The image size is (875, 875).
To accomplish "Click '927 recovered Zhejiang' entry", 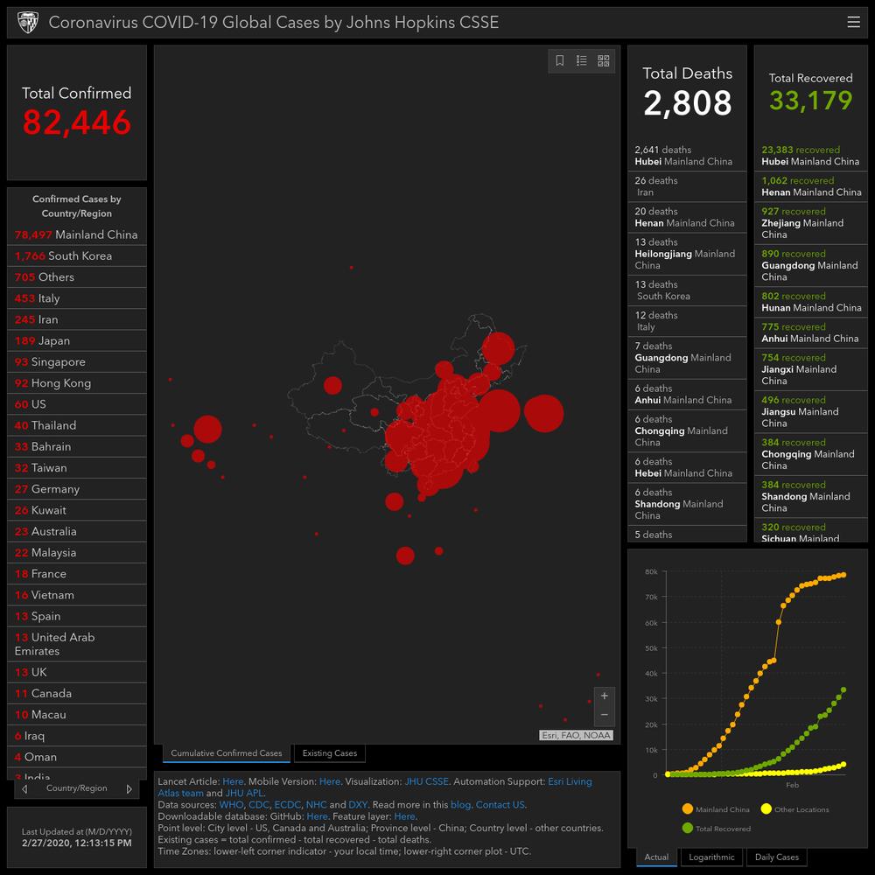I will coord(811,223).
